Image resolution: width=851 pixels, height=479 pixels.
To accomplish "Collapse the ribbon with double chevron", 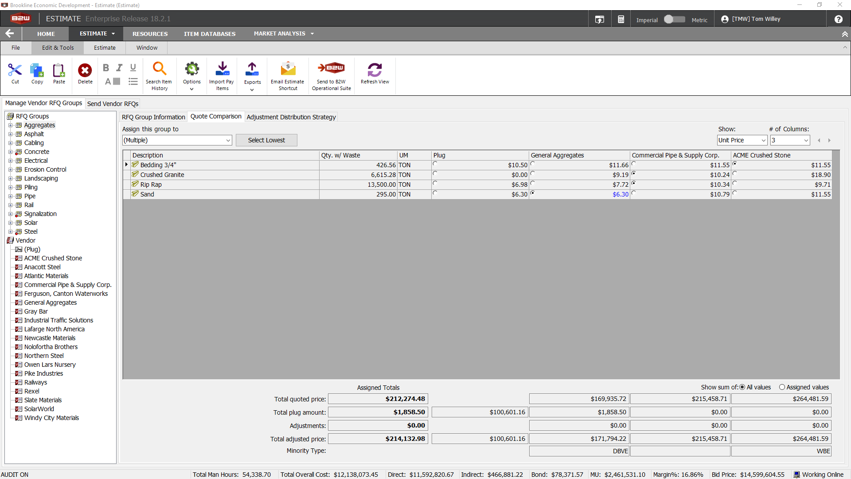I will click(845, 34).
